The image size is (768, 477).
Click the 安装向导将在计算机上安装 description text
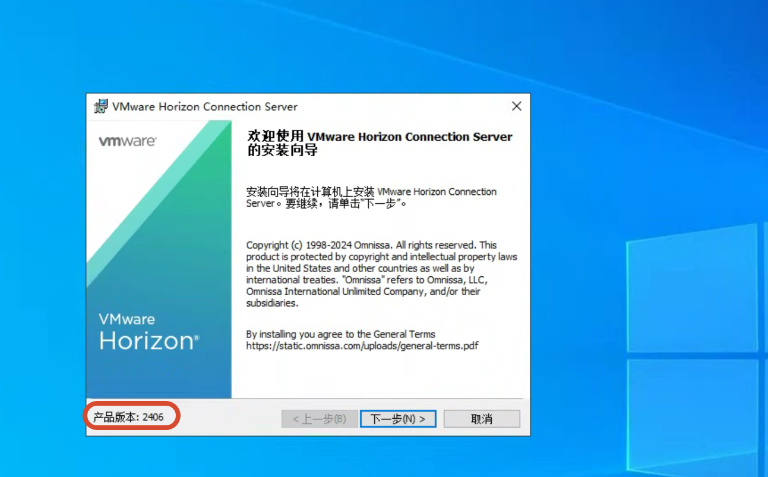coord(371,197)
